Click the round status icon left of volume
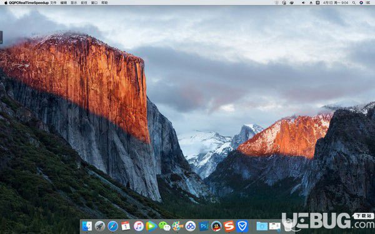Viewport: 375px width, 234px height. coord(292,2)
